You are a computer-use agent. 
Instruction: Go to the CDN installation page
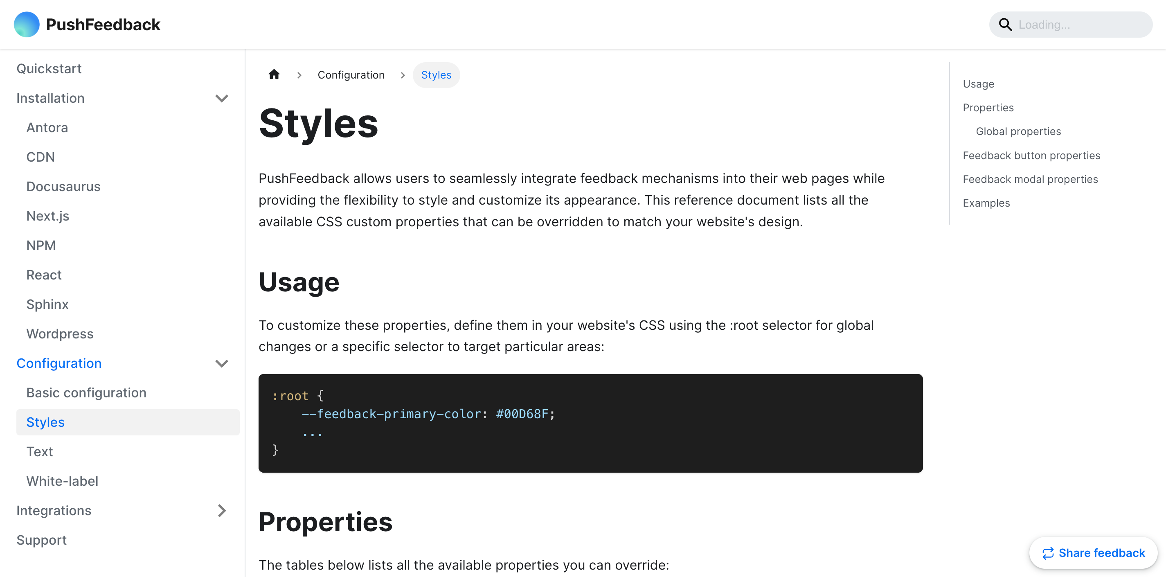click(x=40, y=157)
